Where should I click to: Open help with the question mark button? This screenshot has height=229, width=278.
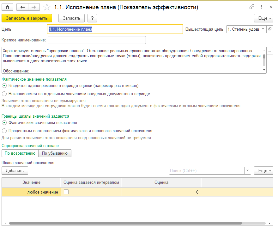point(92,18)
